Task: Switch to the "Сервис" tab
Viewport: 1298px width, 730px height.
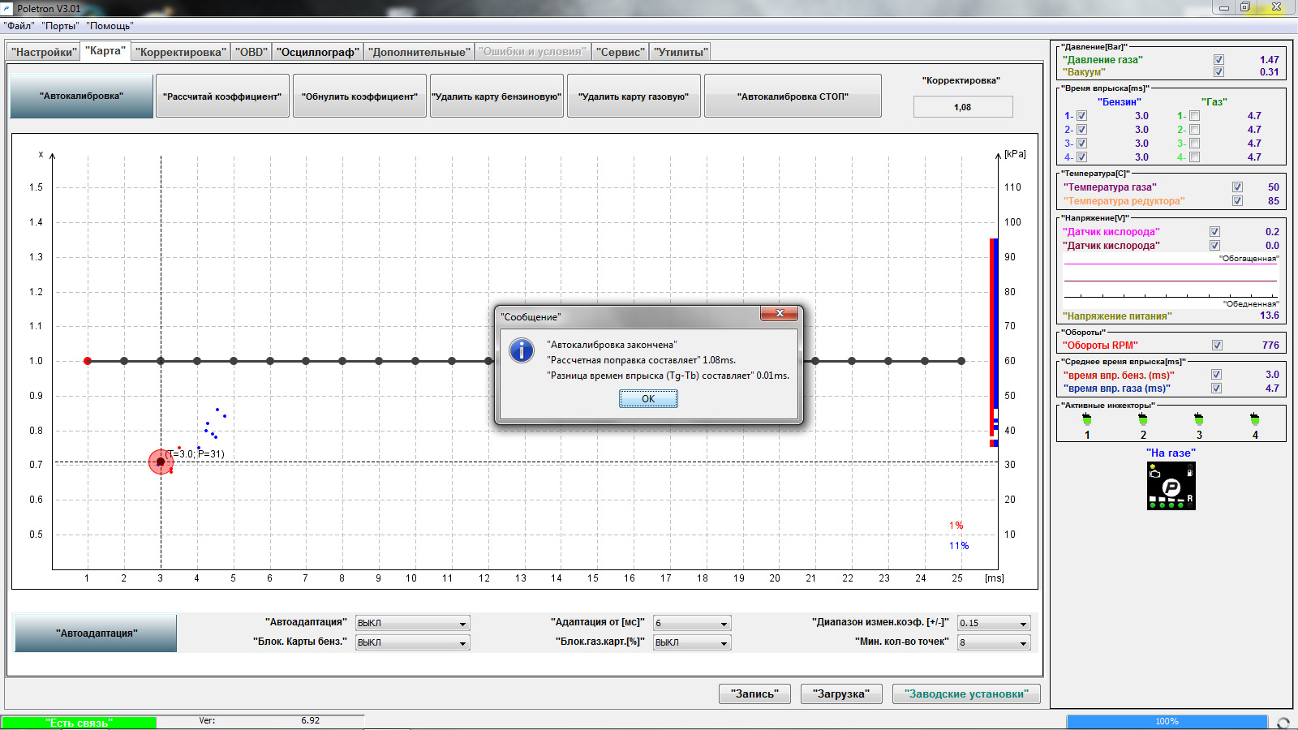Action: (621, 52)
